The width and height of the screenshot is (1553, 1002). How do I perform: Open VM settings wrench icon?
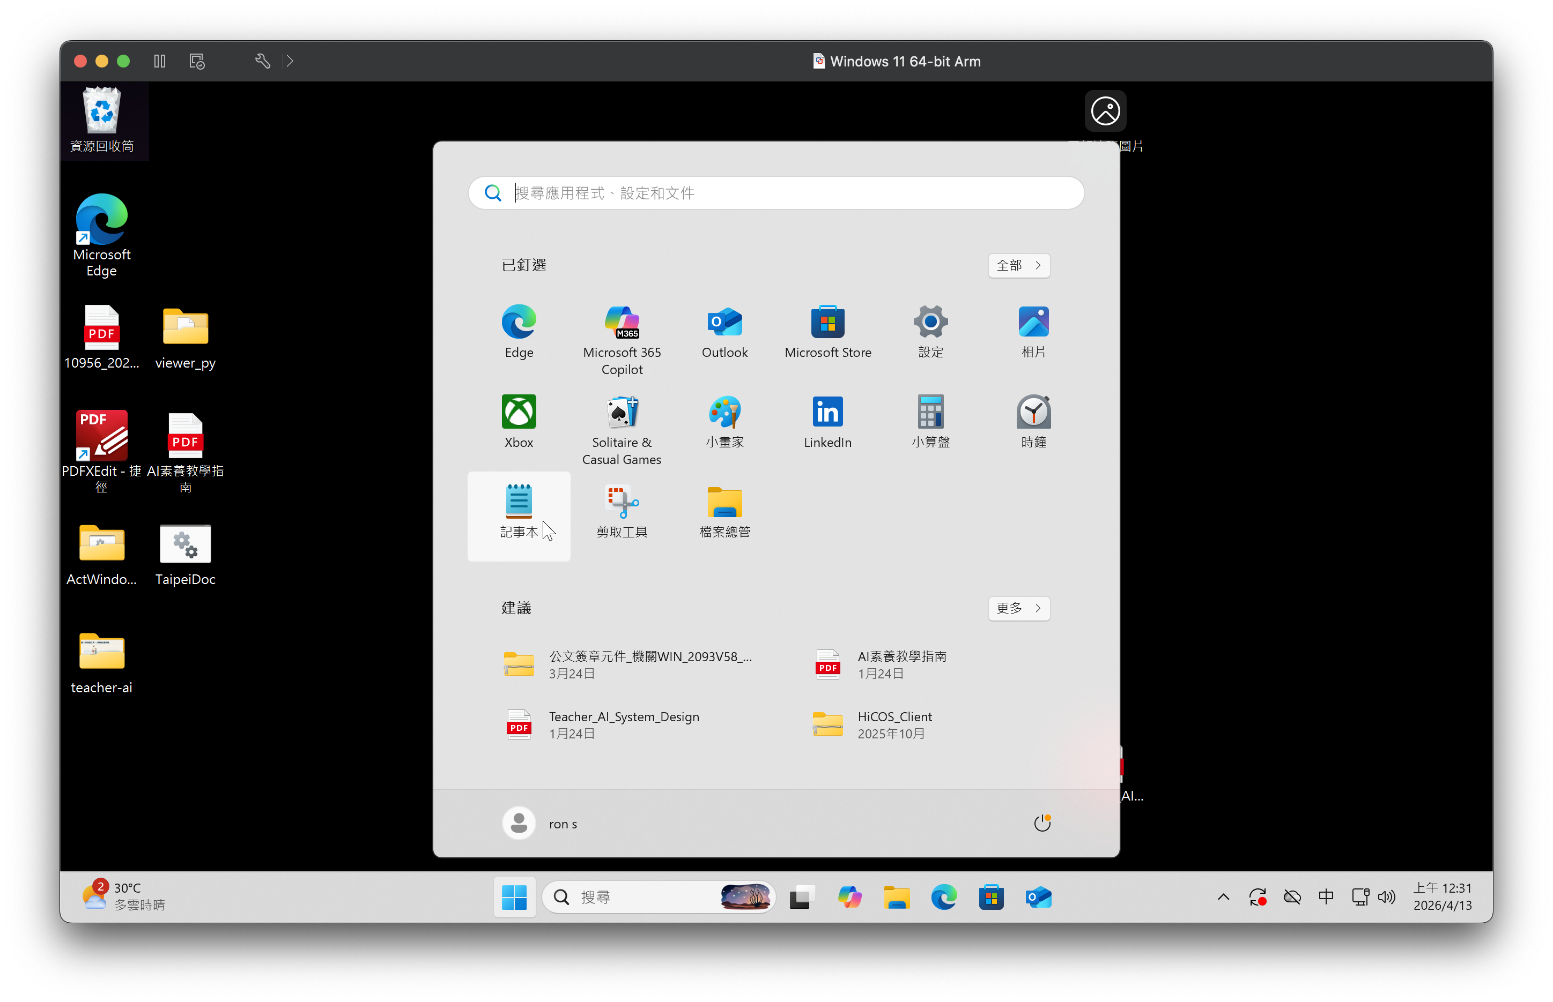[x=262, y=61]
